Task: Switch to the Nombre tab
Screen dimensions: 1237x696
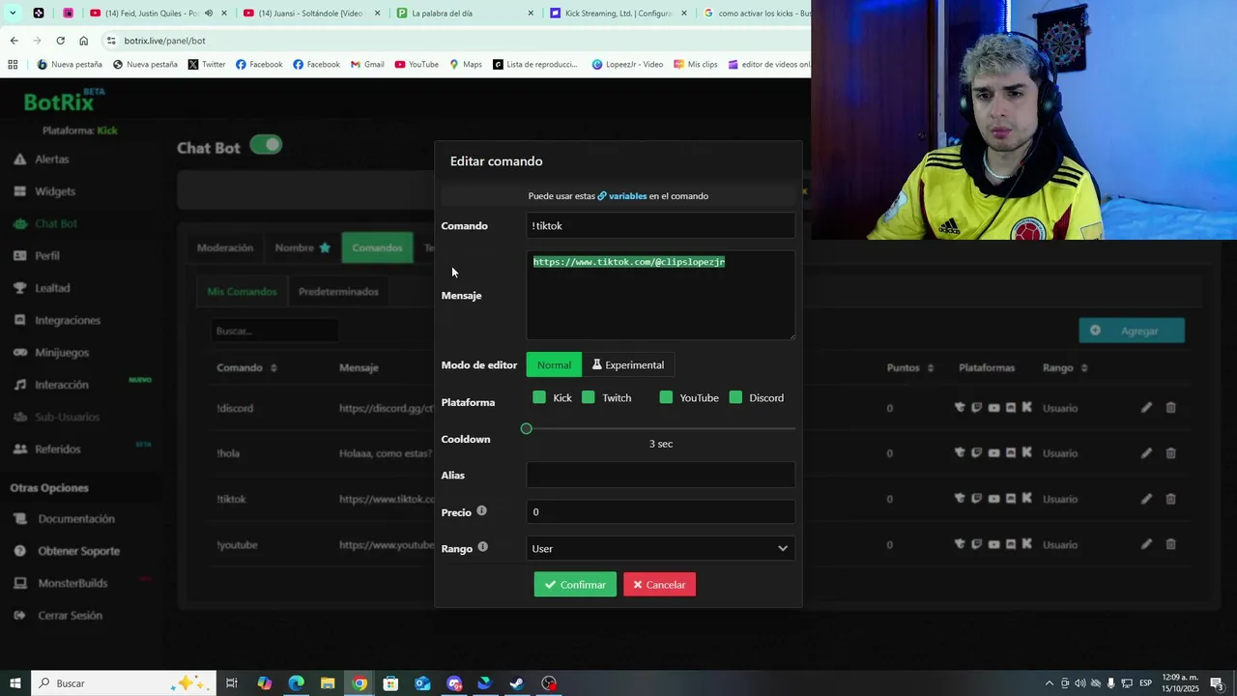Action: coord(302,247)
